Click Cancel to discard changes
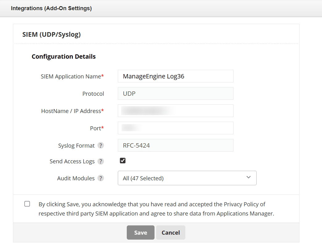This screenshot has height=243, width=322. click(x=171, y=233)
